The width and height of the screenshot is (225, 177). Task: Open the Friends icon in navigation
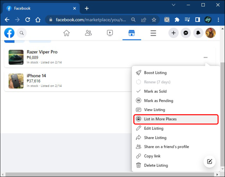(x=88, y=33)
